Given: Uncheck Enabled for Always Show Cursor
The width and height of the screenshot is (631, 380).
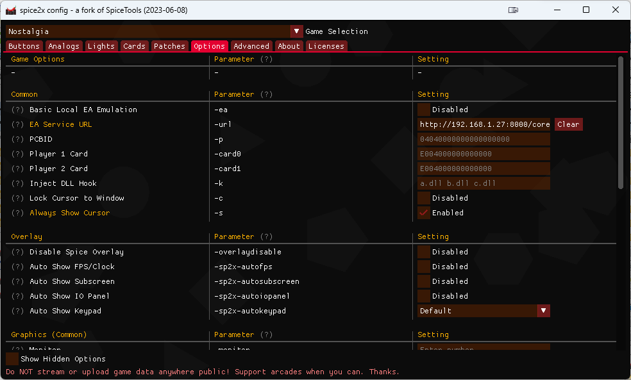Looking at the screenshot, I should [x=423, y=212].
